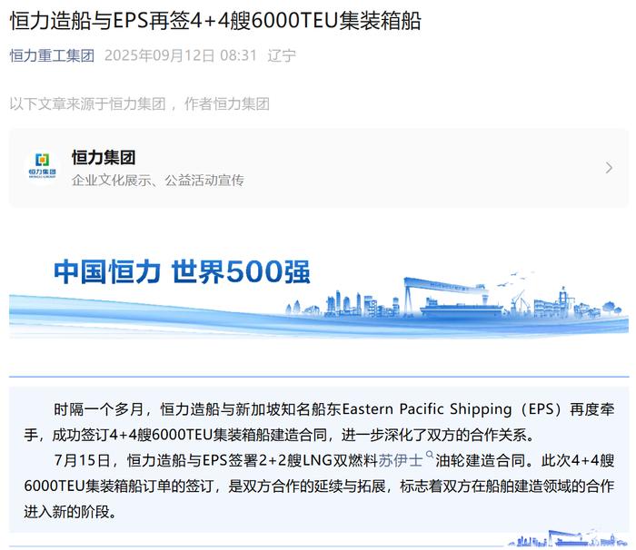Click the Eastern Pacific Shipping text
This screenshot has width=636, height=550.
coord(427,409)
